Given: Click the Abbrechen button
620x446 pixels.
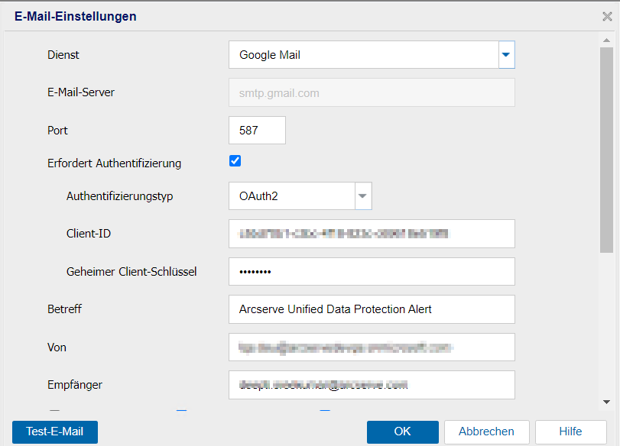Looking at the screenshot, I should [487, 431].
